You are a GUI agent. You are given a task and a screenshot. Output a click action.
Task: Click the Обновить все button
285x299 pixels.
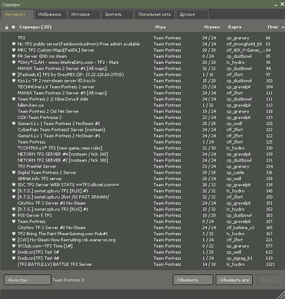point(234,280)
